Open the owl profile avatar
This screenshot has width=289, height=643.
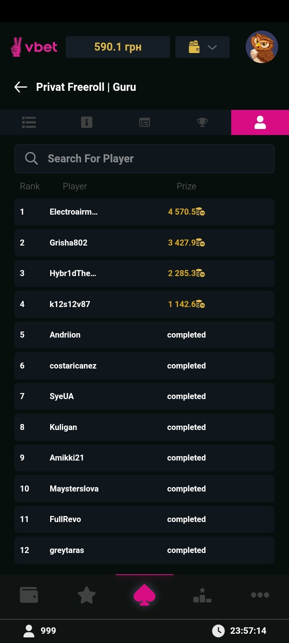click(x=262, y=47)
